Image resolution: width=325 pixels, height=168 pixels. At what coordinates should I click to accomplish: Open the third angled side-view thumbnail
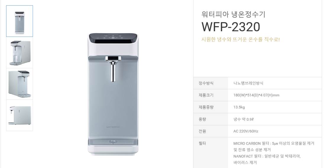pos(19,84)
